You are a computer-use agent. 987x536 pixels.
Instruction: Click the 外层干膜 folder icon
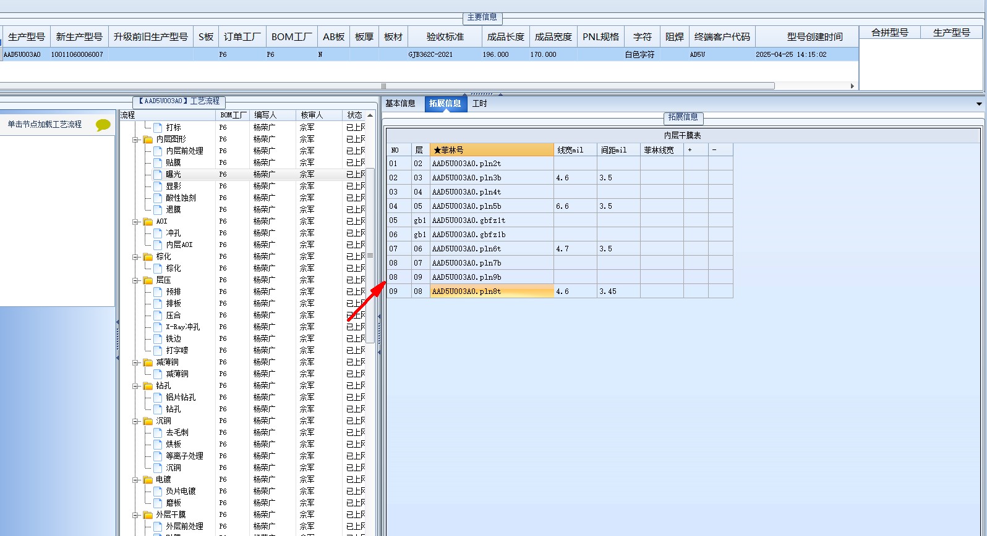tap(148, 515)
